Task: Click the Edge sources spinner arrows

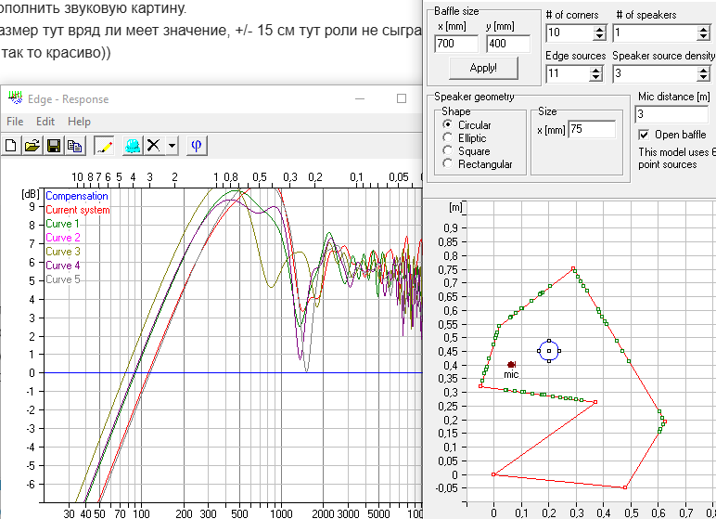Action: tap(597, 73)
